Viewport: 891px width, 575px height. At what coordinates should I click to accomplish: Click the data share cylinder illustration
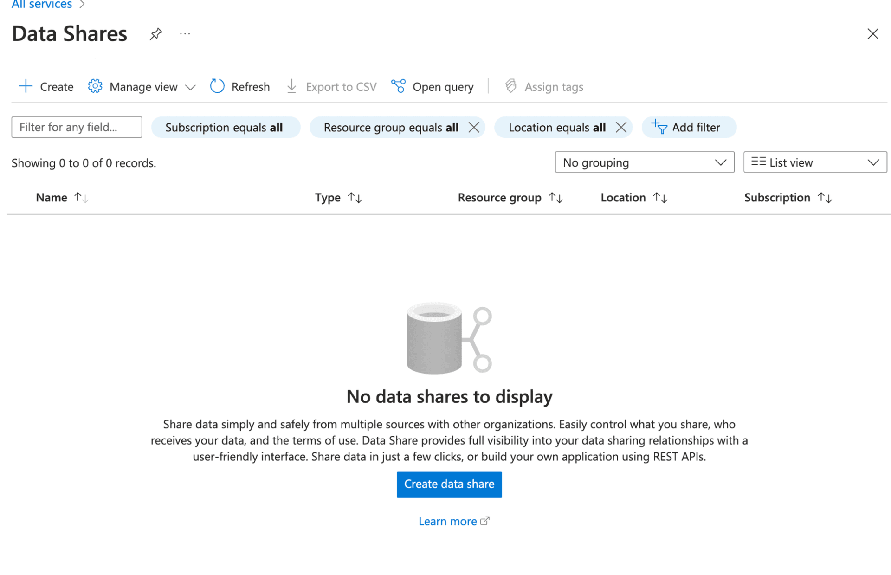tap(449, 338)
